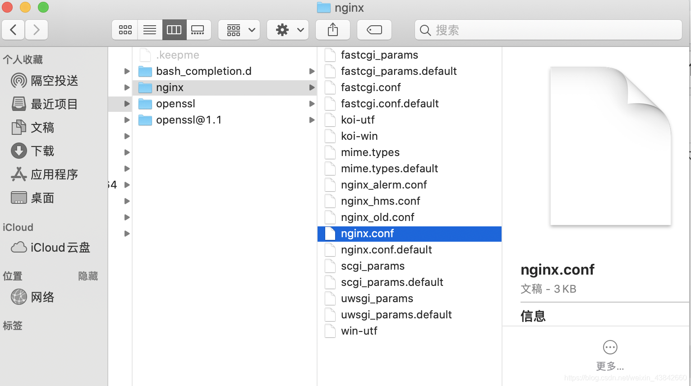Select the openssl@1.1 folder
Viewport: 691px width, 386px height.
coord(225,120)
